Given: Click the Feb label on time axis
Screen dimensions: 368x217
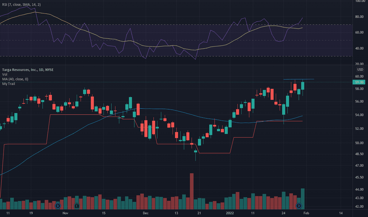Looking at the screenshot, I should (306, 213).
